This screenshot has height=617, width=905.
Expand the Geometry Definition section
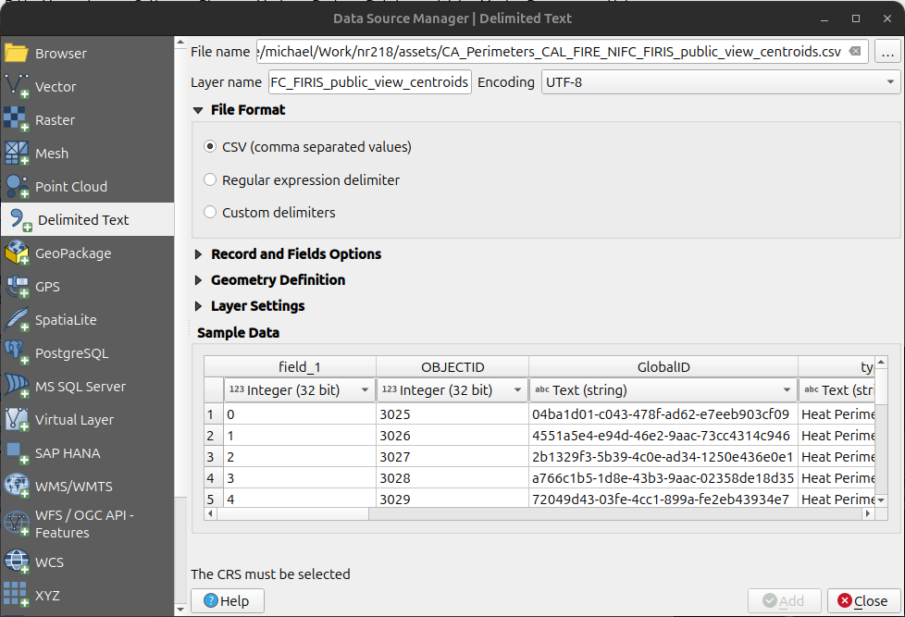tap(278, 280)
